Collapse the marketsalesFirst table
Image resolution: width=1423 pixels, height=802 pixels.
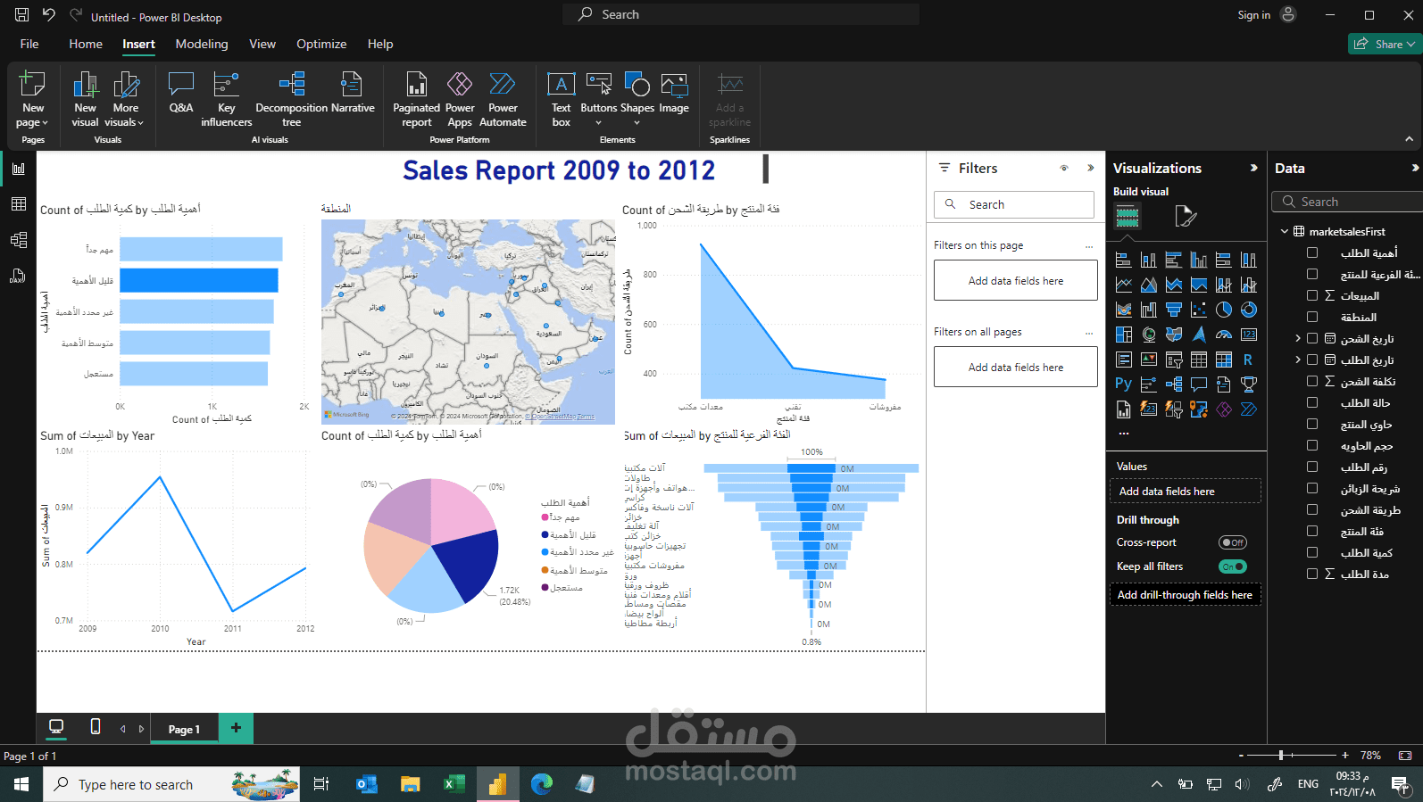(x=1285, y=231)
